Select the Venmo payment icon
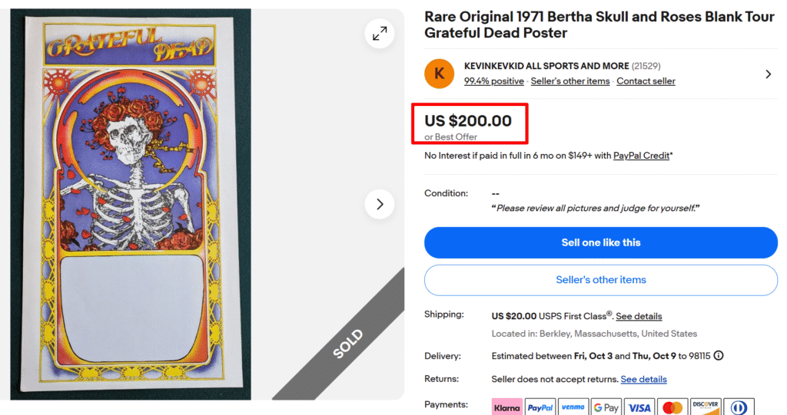 (x=573, y=407)
